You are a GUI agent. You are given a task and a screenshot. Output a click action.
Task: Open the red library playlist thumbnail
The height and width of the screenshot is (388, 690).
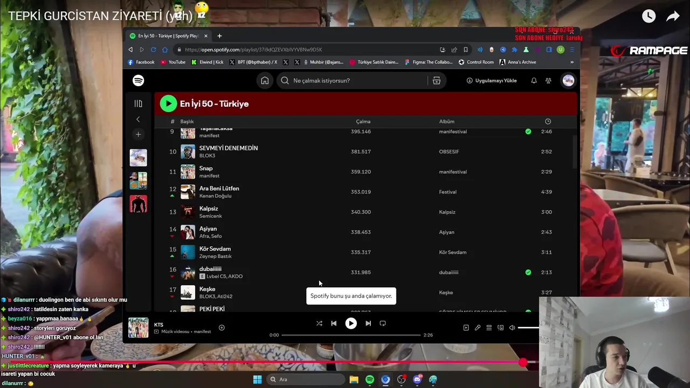(x=138, y=204)
